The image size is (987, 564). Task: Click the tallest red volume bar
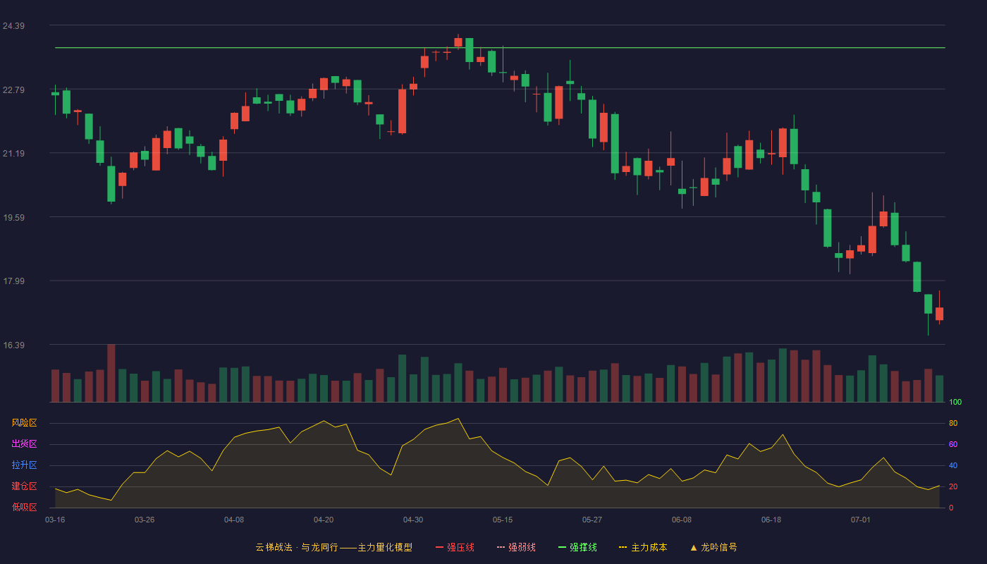111,373
